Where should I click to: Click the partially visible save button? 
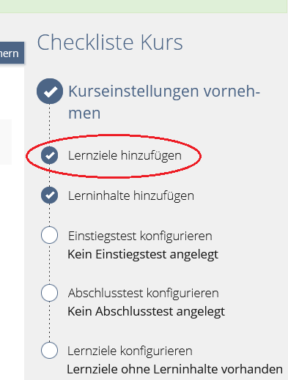[12, 53]
